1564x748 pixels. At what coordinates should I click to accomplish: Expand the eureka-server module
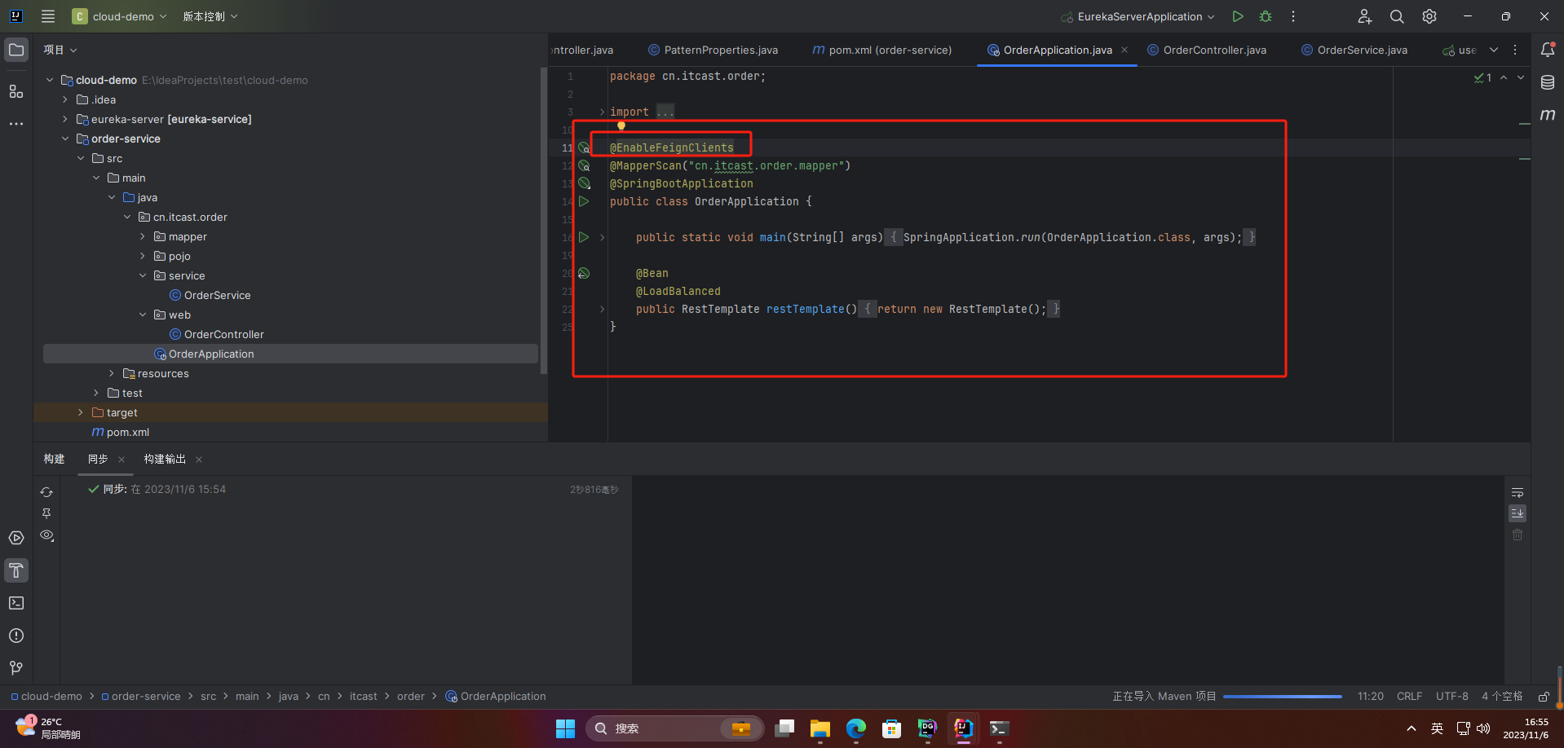pos(65,119)
